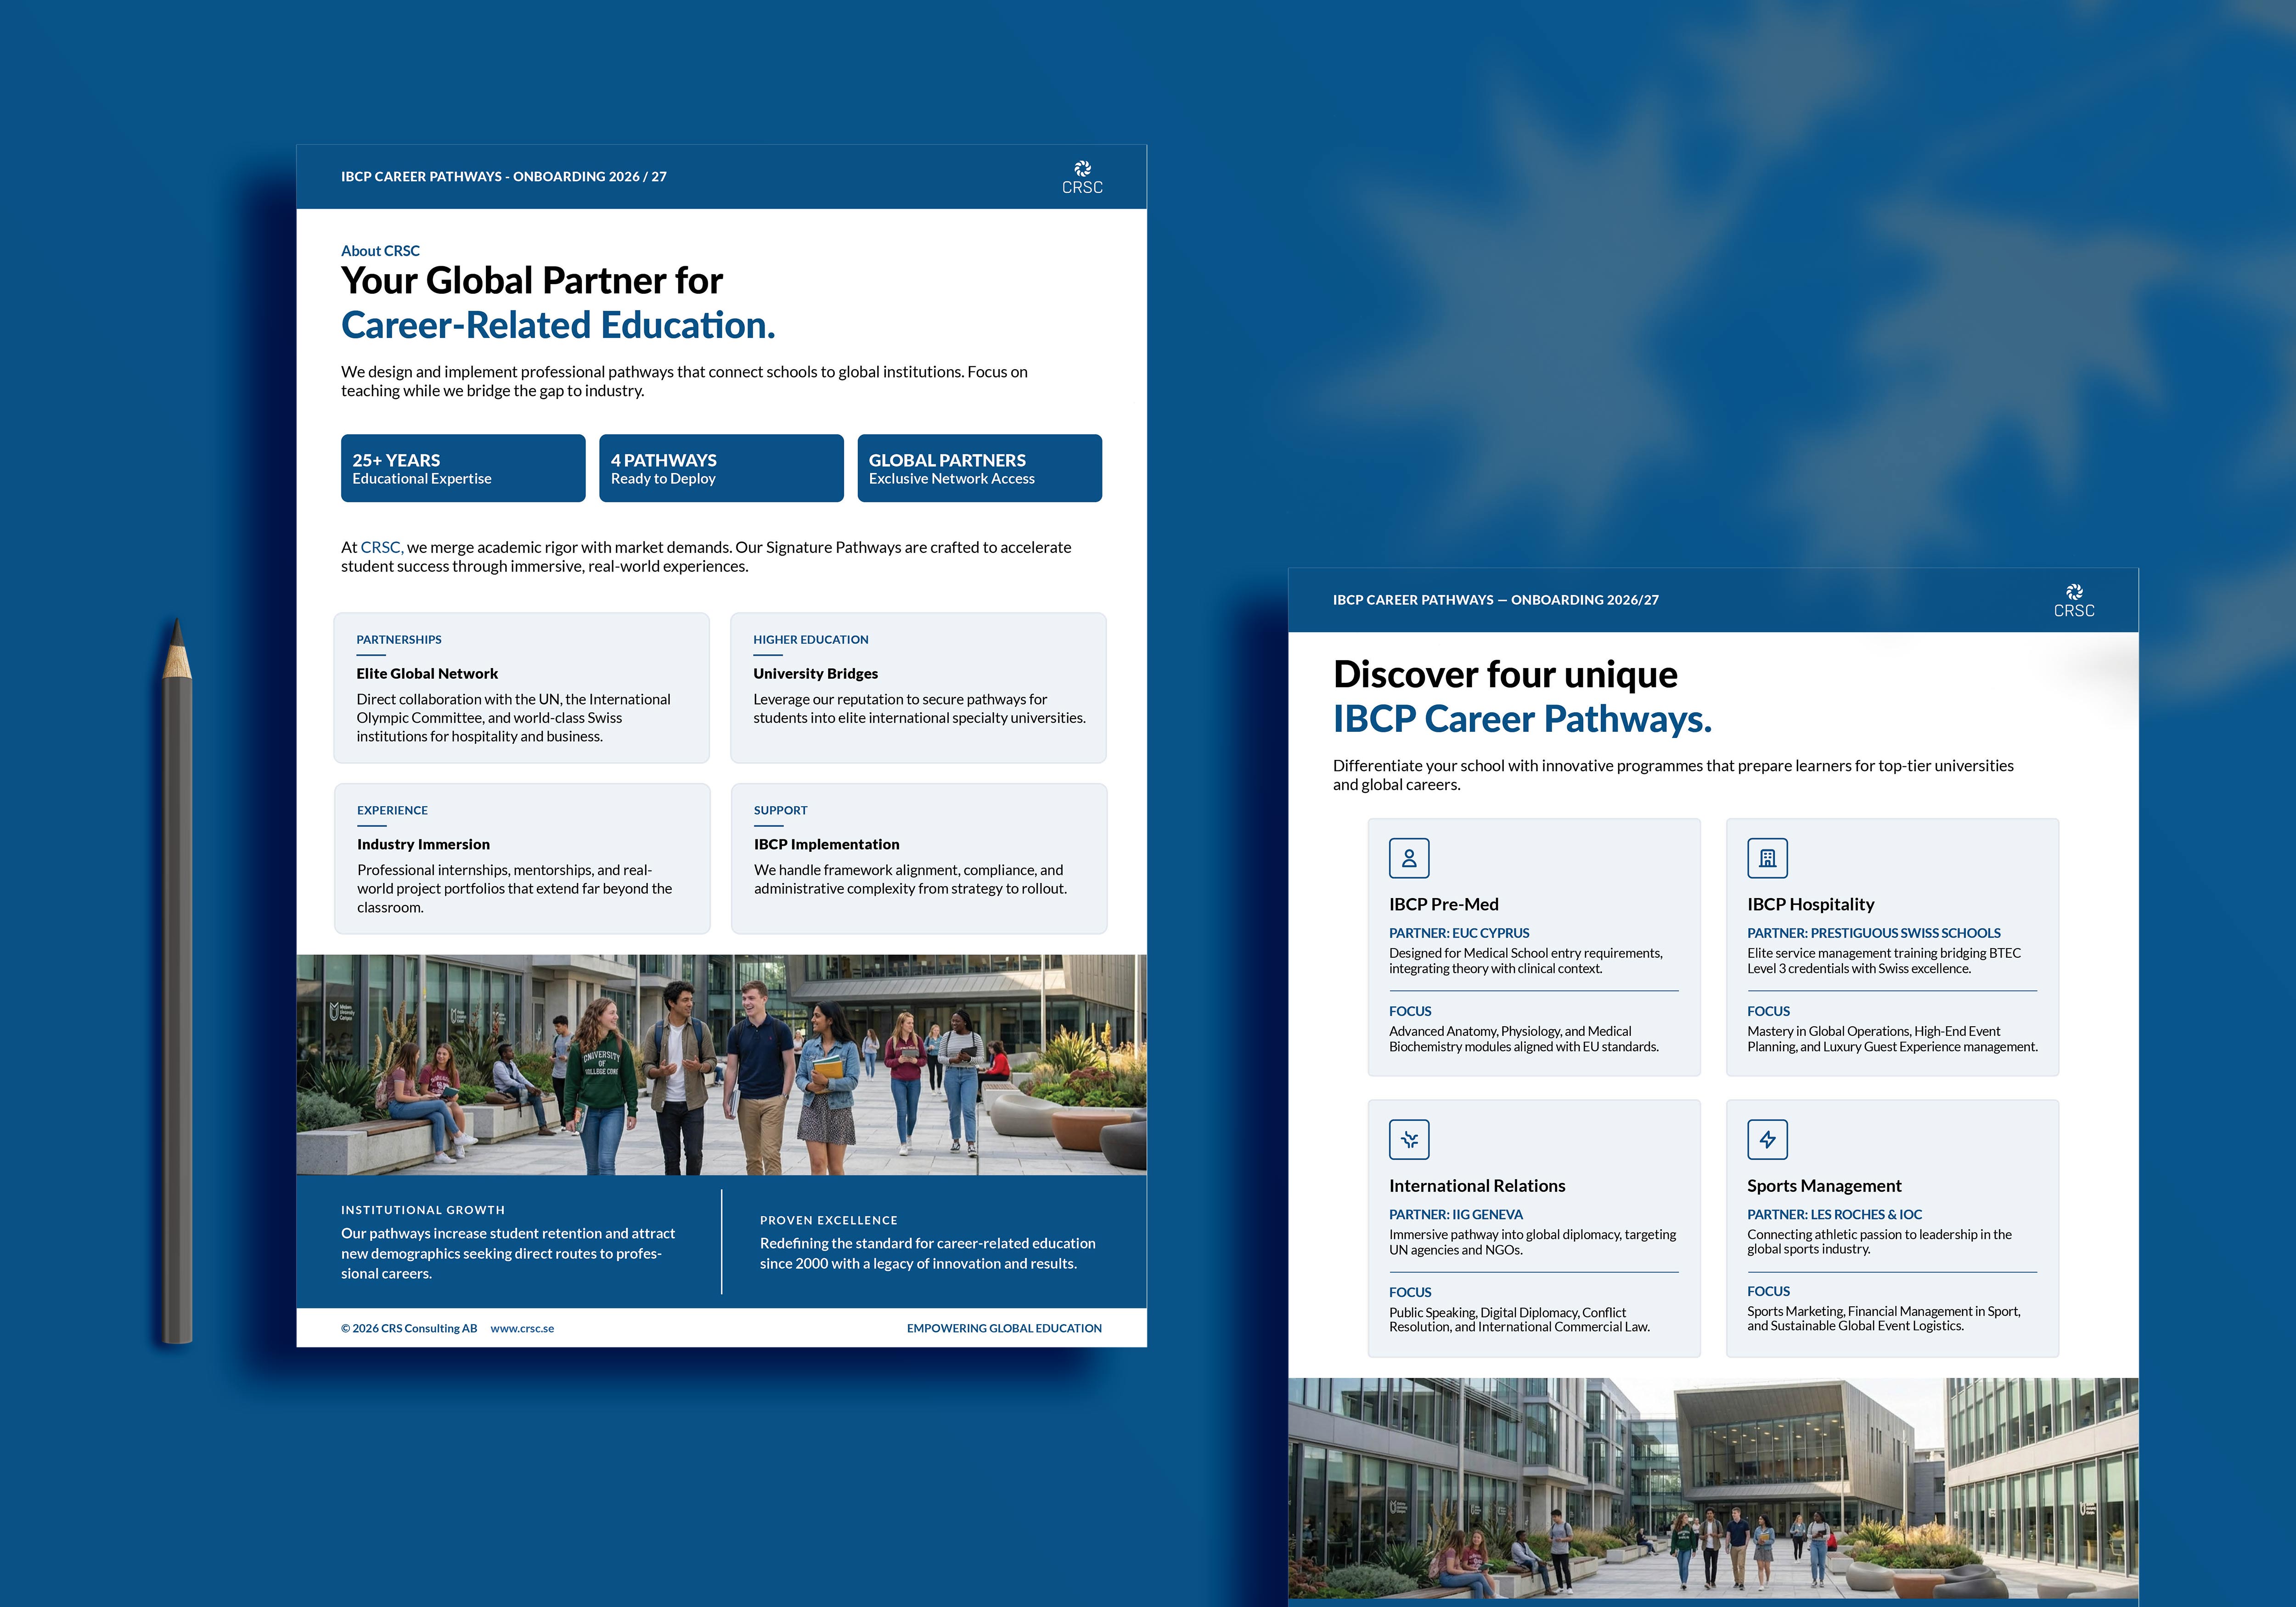The width and height of the screenshot is (2296, 1607).
Task: Click FOCUS label in Sports Management card
Action: 1769,1291
